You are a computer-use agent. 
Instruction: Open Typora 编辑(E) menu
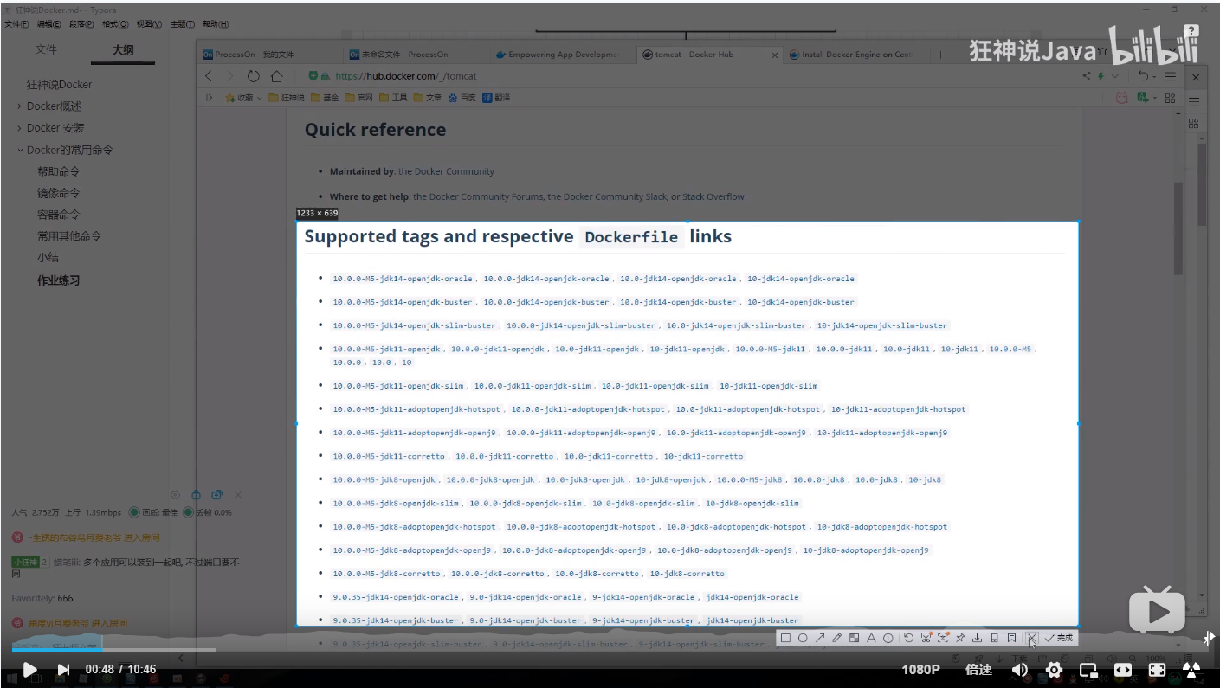(49, 24)
